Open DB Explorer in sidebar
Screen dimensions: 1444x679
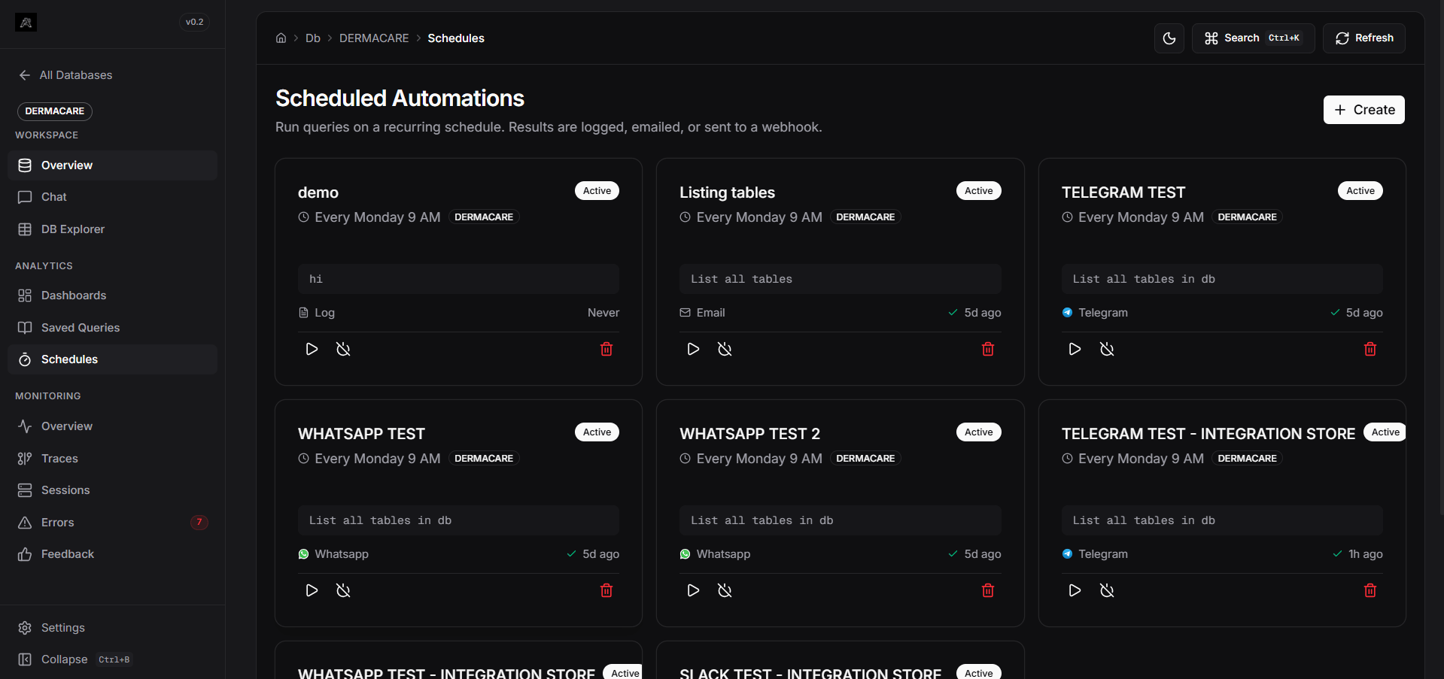coord(112,229)
